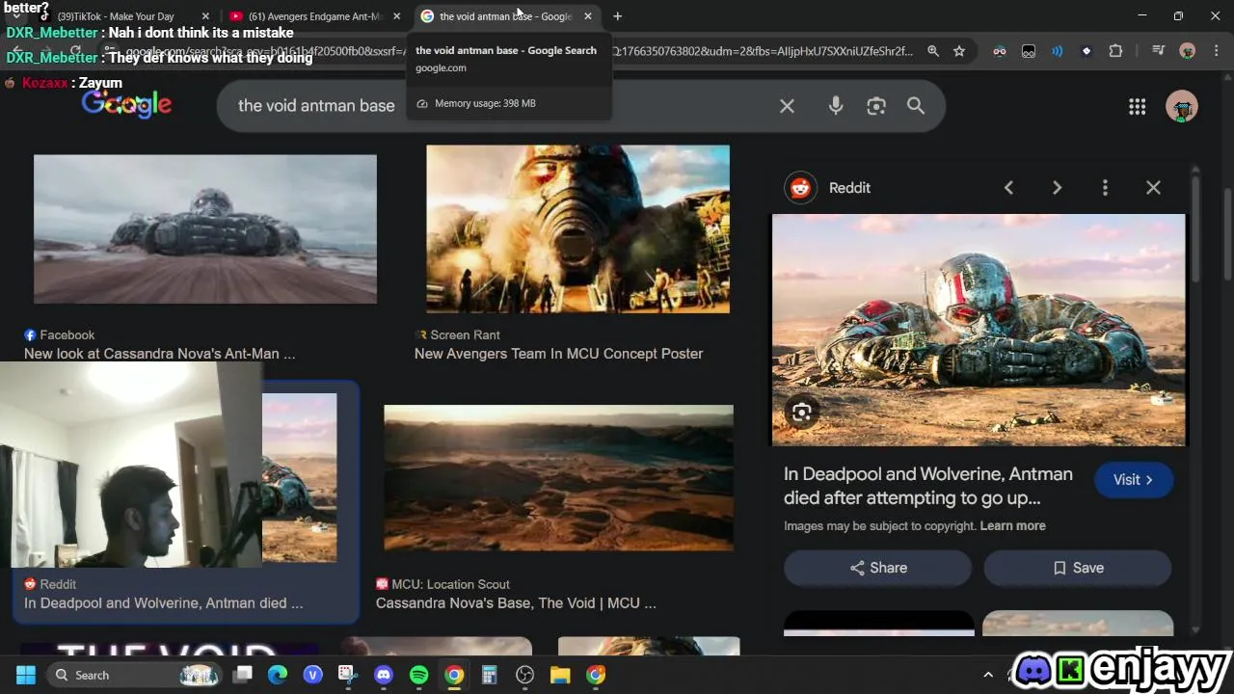Show previous image in preview panel
Screen dimensions: 1234x694
click(1008, 188)
